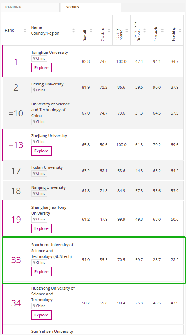Sort by International Outlook arrows
Image resolution: width=186 pixels, height=335 pixels.
pos(145,31)
